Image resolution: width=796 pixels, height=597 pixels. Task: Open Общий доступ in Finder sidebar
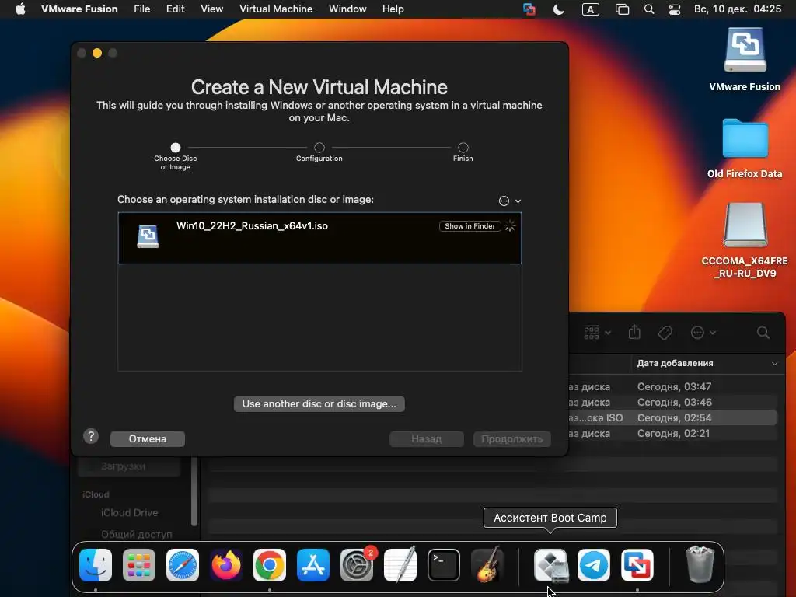137,534
